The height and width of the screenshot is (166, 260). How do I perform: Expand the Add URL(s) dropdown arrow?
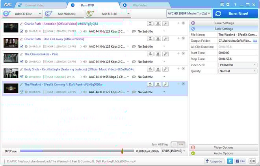(128, 14)
